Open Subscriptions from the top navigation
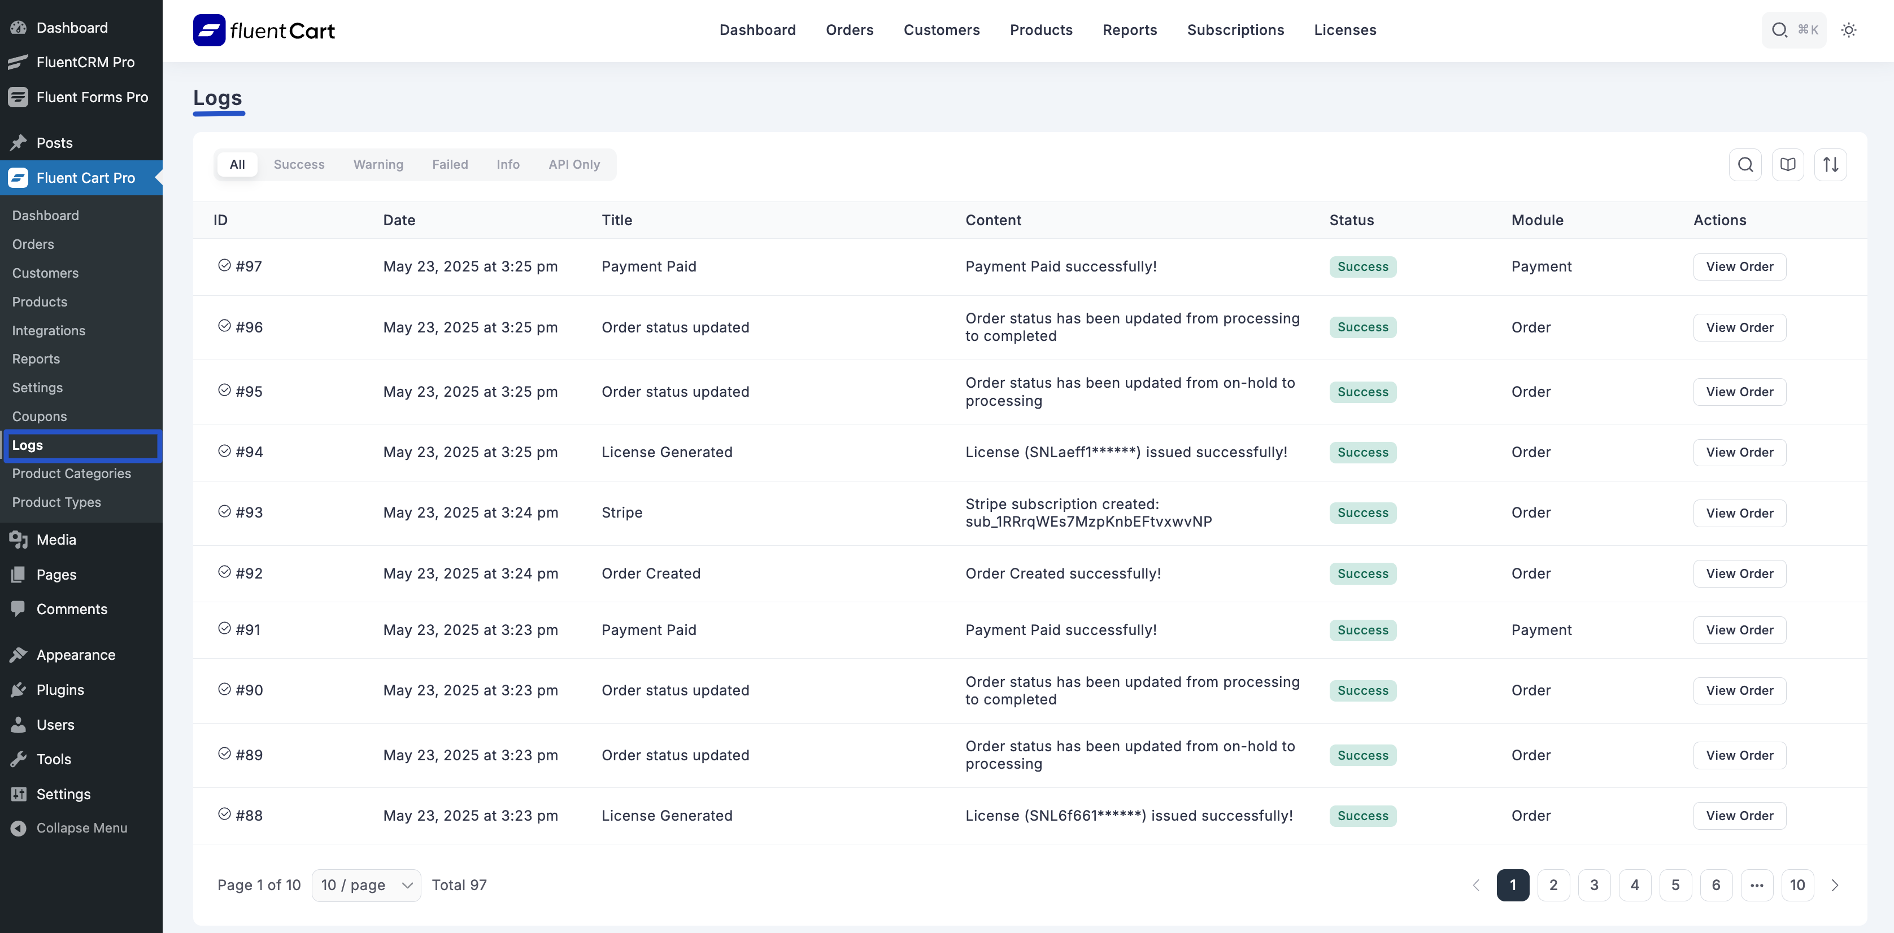Viewport: 1894px width, 933px height. point(1235,30)
